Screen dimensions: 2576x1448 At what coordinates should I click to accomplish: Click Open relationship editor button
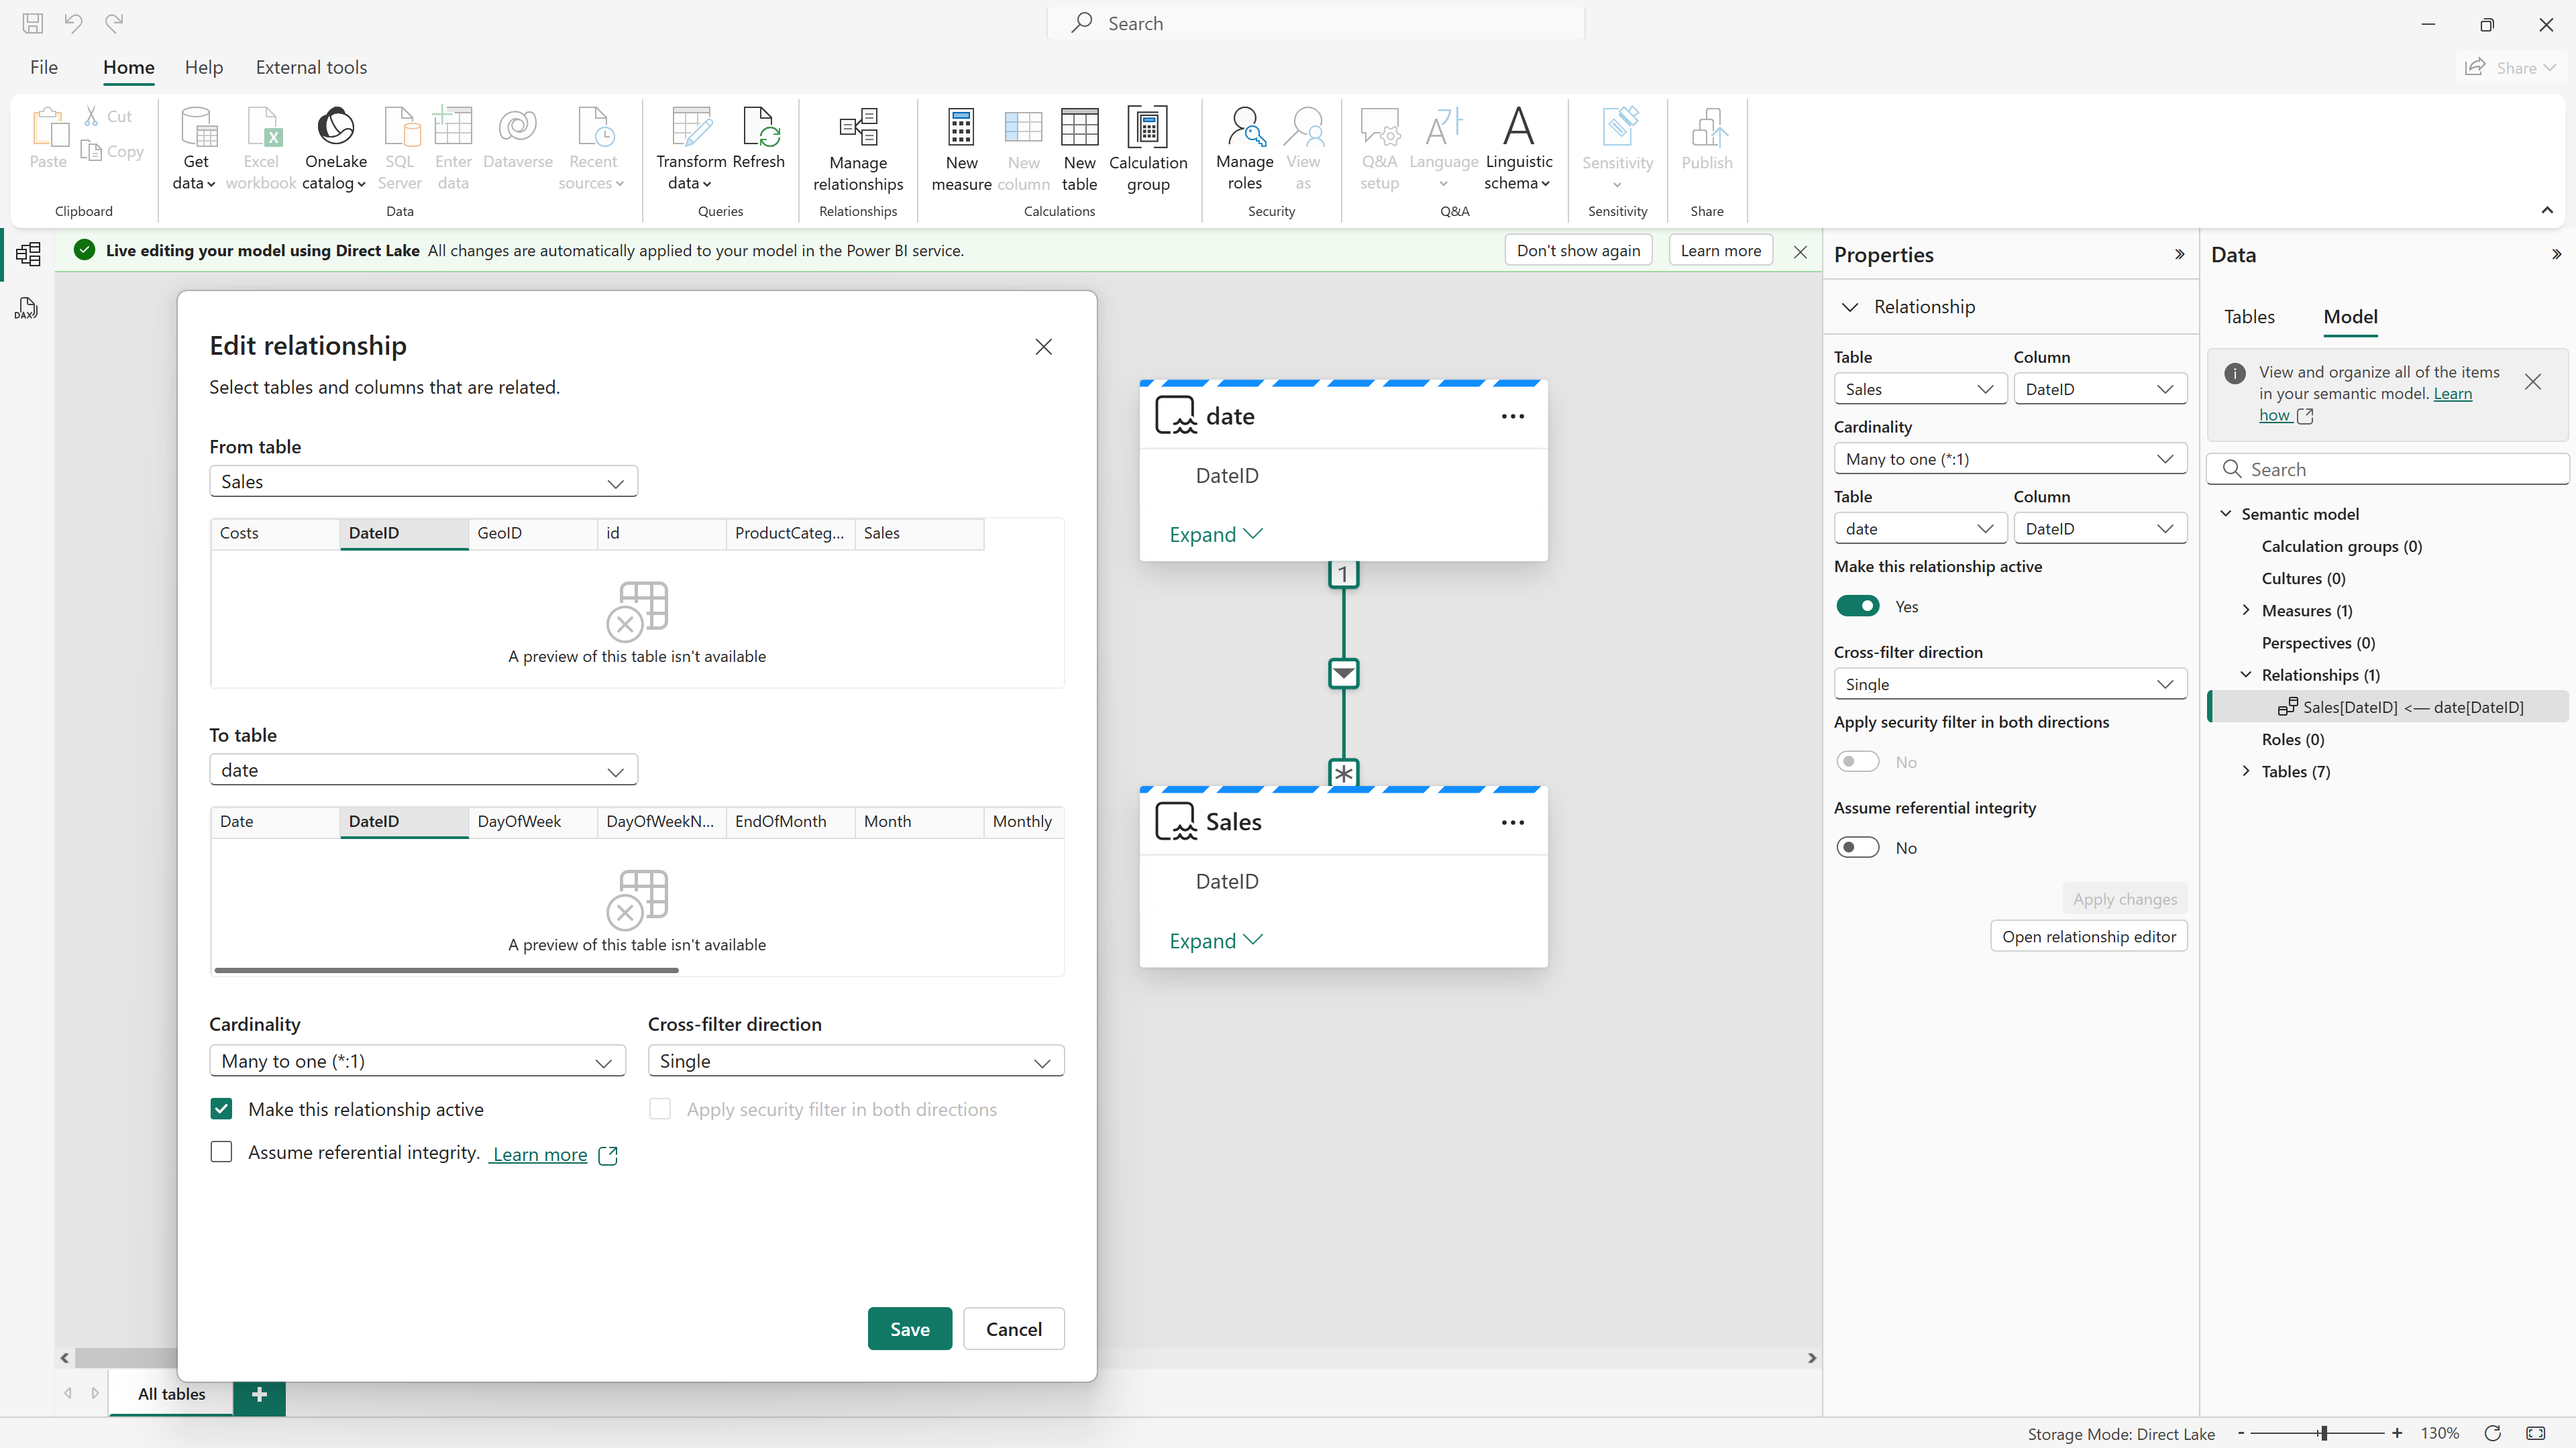[2088, 937]
